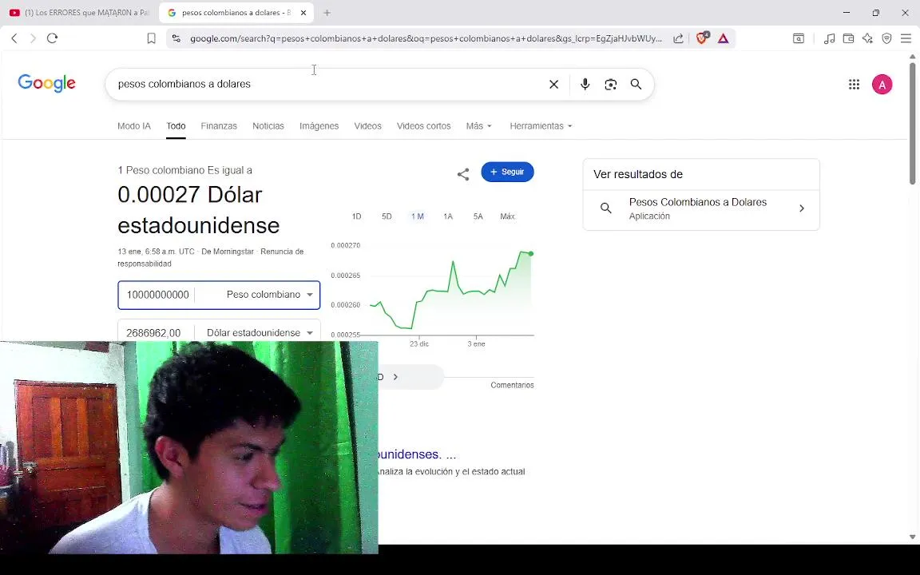
Task: Submit search with magnifying glass icon
Action: click(x=636, y=85)
